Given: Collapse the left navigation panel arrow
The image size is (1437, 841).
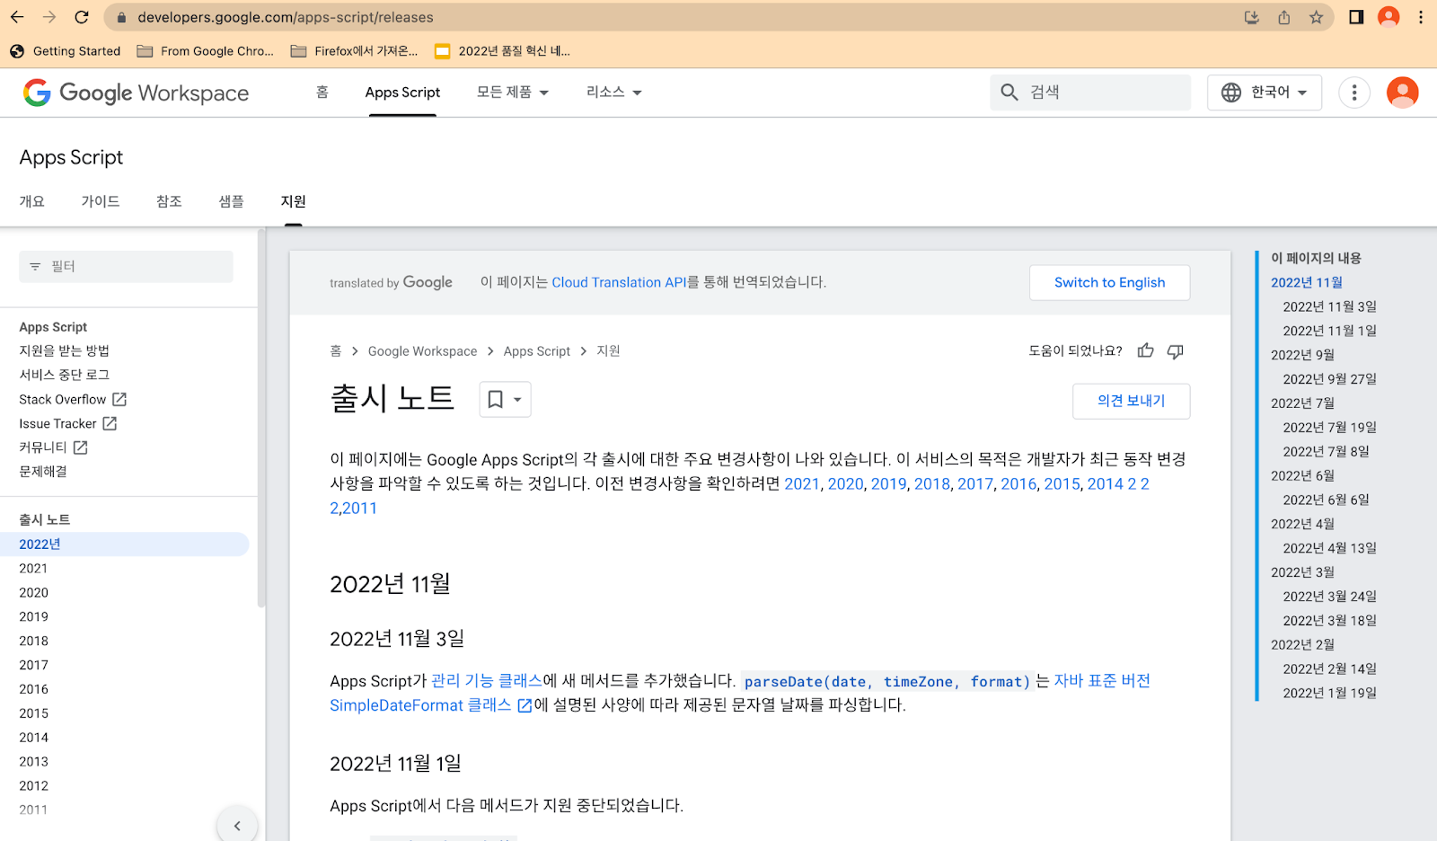Looking at the screenshot, I should coord(237,826).
